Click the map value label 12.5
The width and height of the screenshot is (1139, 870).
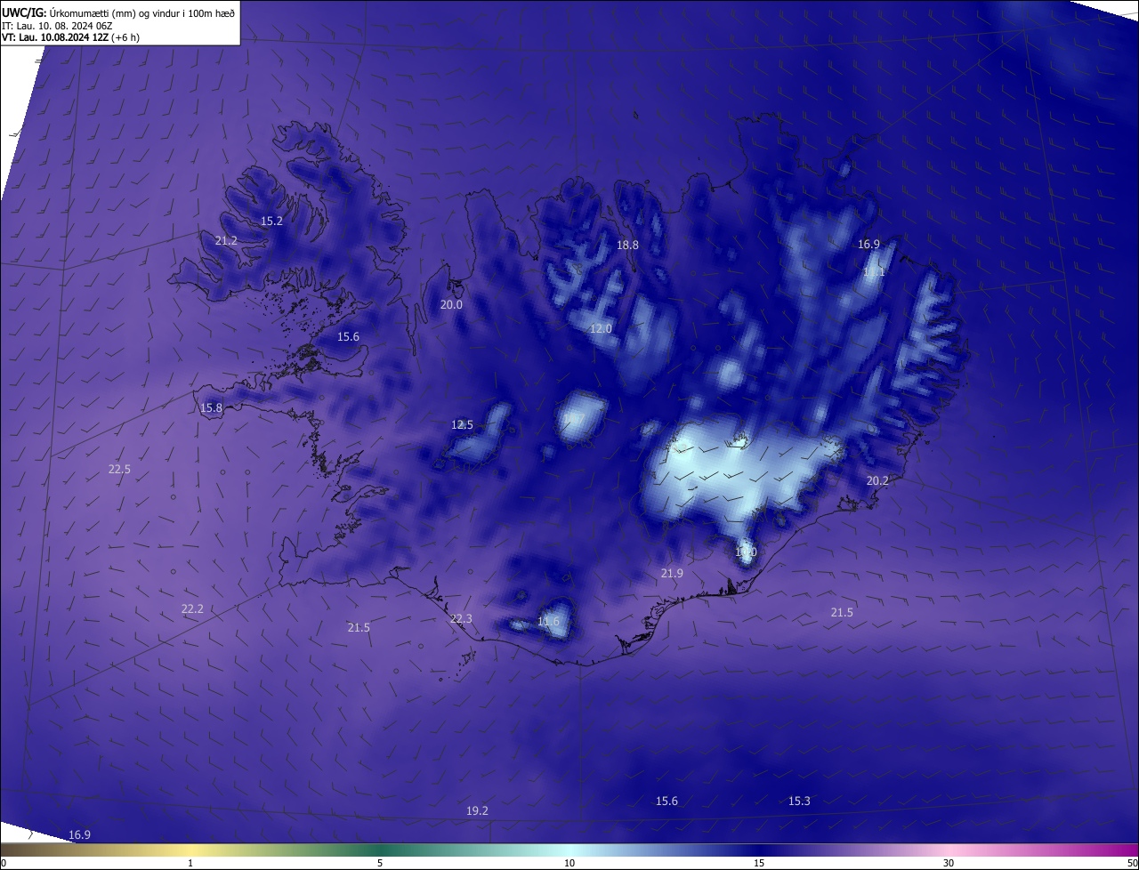pyautogui.click(x=462, y=424)
